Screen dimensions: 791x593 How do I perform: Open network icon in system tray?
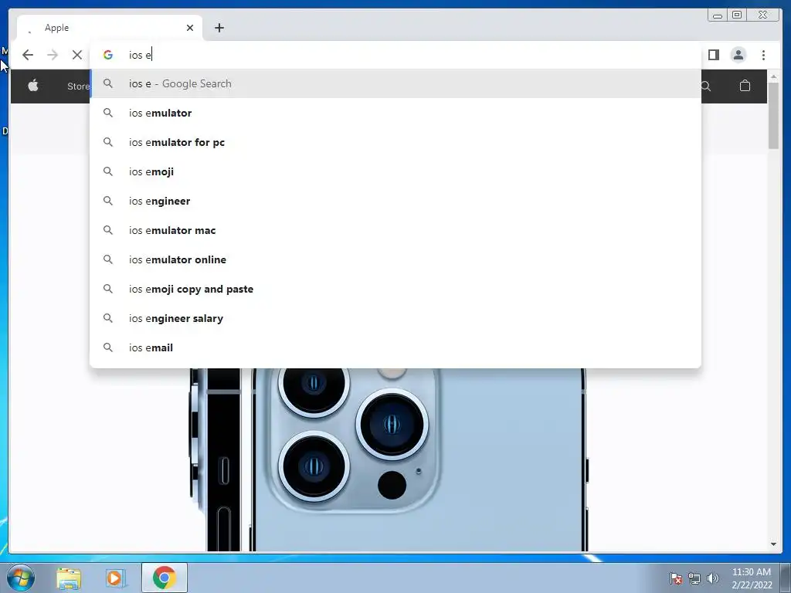point(694,578)
